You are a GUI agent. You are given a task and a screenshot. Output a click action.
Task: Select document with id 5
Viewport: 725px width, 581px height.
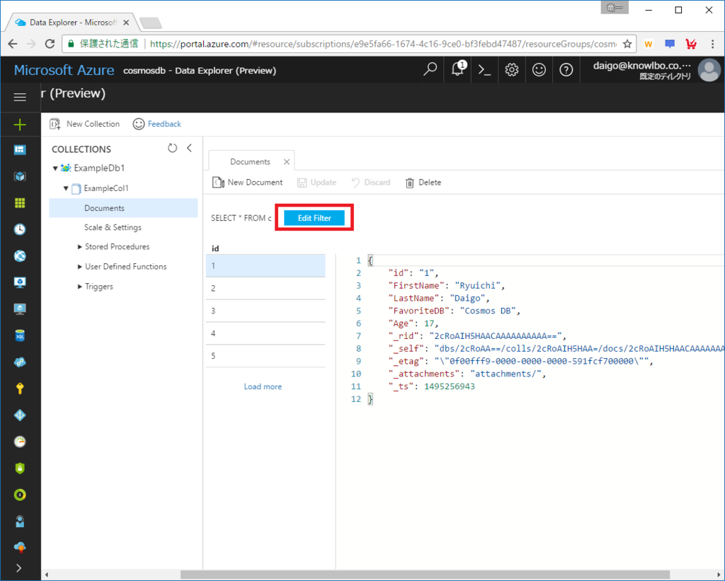(266, 356)
